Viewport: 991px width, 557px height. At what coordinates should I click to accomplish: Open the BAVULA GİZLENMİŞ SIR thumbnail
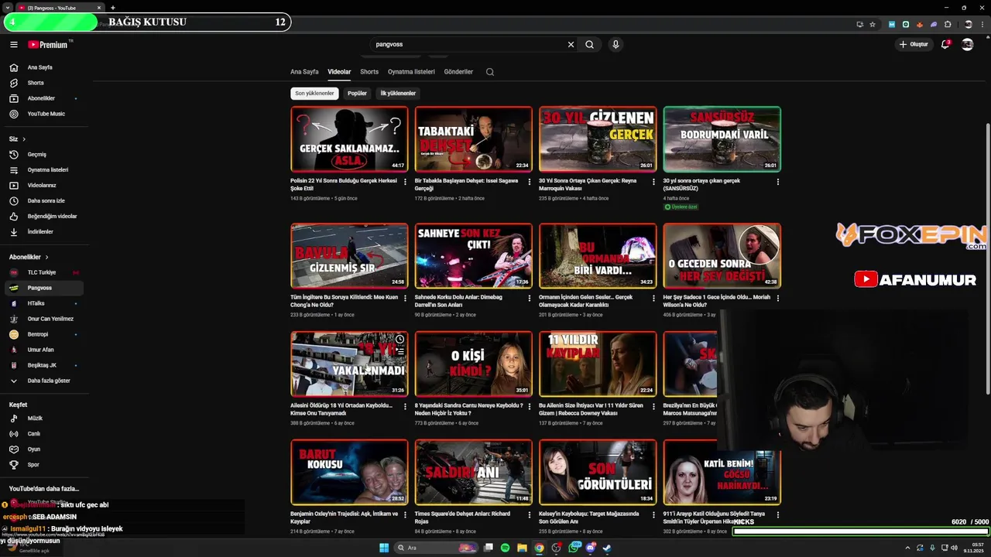pos(349,255)
